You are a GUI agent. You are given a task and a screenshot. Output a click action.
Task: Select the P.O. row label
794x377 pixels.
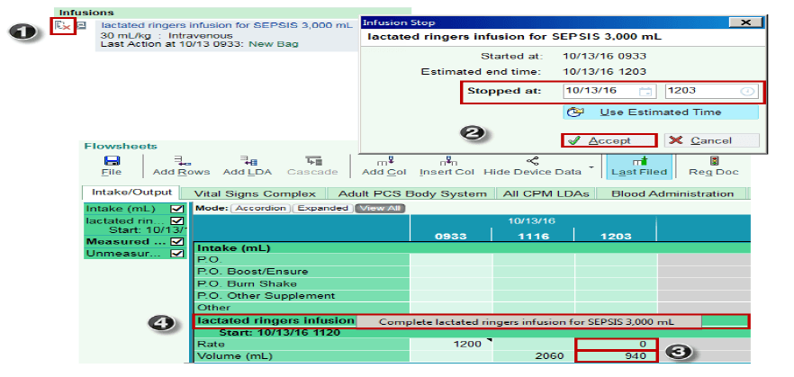click(x=302, y=260)
